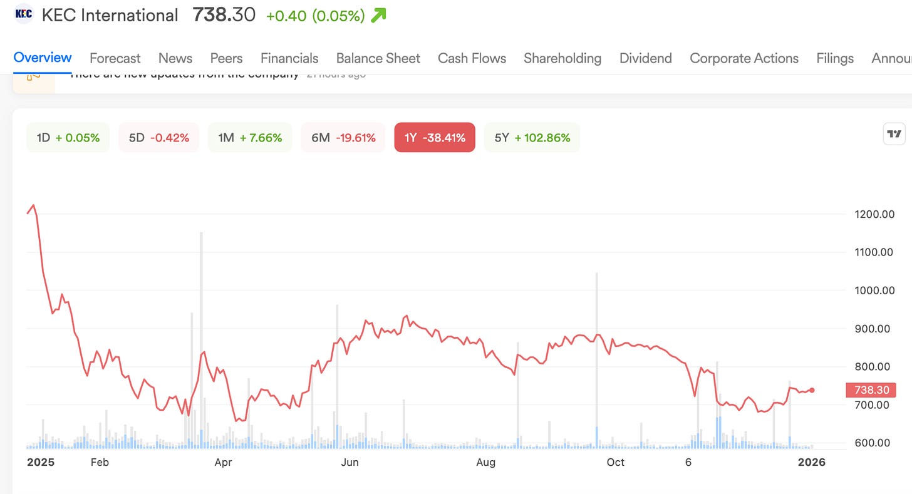Click the 2025 x-axis label
The width and height of the screenshot is (912, 494).
41,463
